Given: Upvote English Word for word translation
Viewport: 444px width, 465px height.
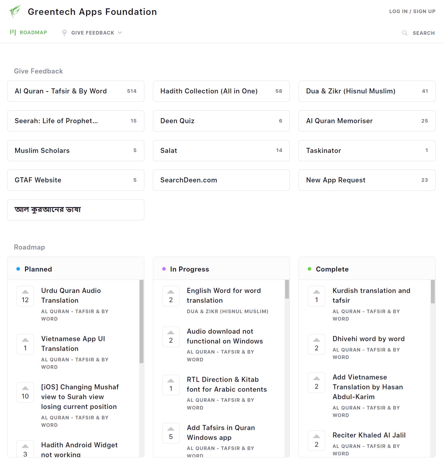Looking at the screenshot, I should (x=171, y=296).
